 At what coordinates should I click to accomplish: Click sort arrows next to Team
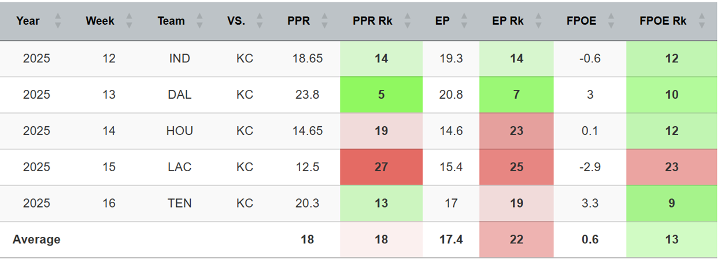click(199, 21)
